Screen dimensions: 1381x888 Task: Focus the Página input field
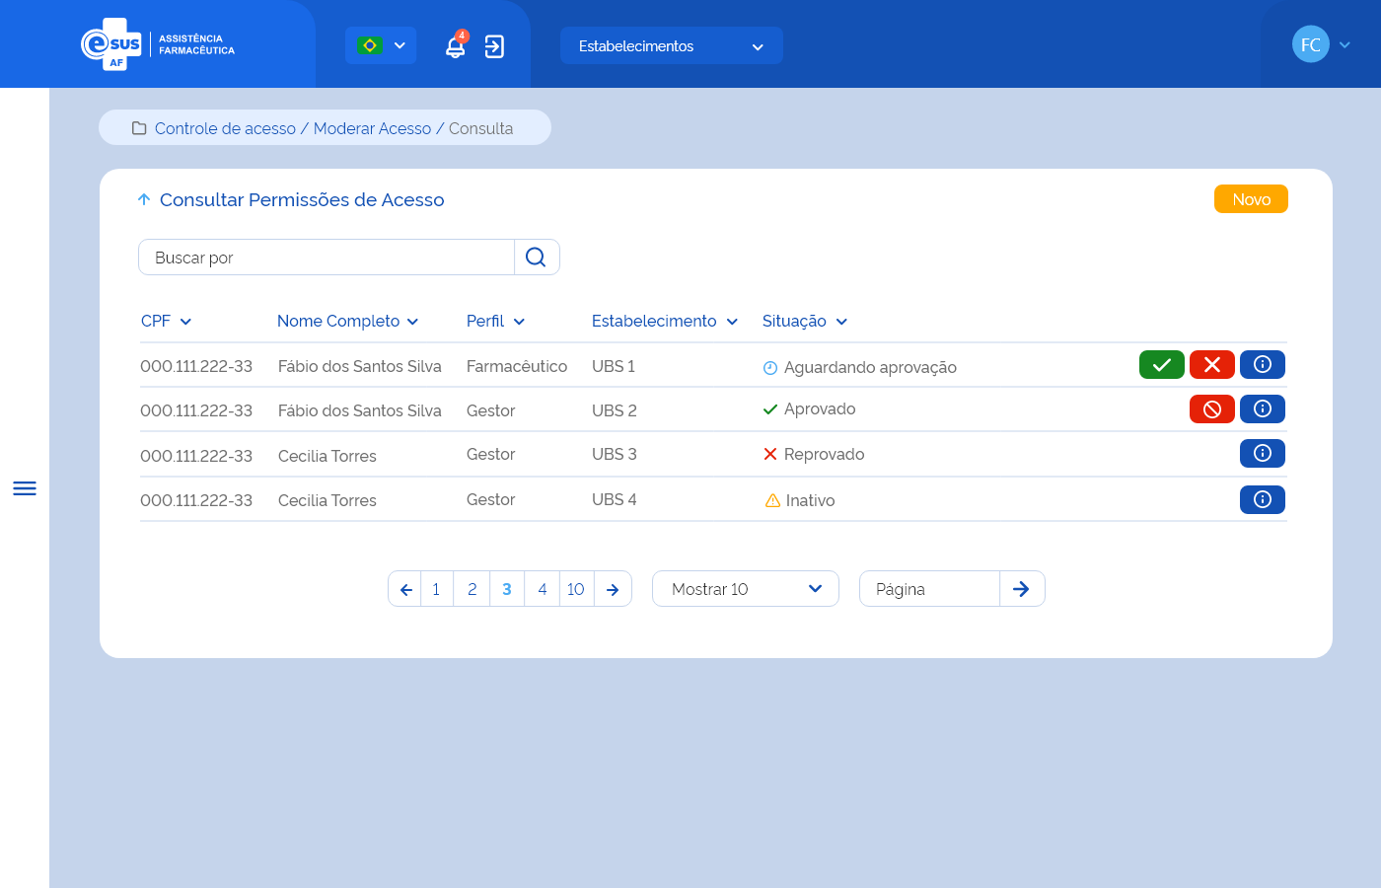pyautogui.click(x=929, y=589)
